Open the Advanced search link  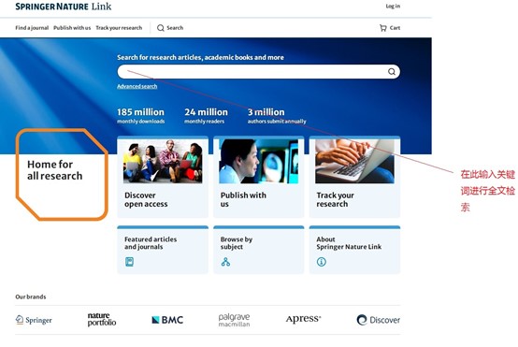click(x=137, y=86)
